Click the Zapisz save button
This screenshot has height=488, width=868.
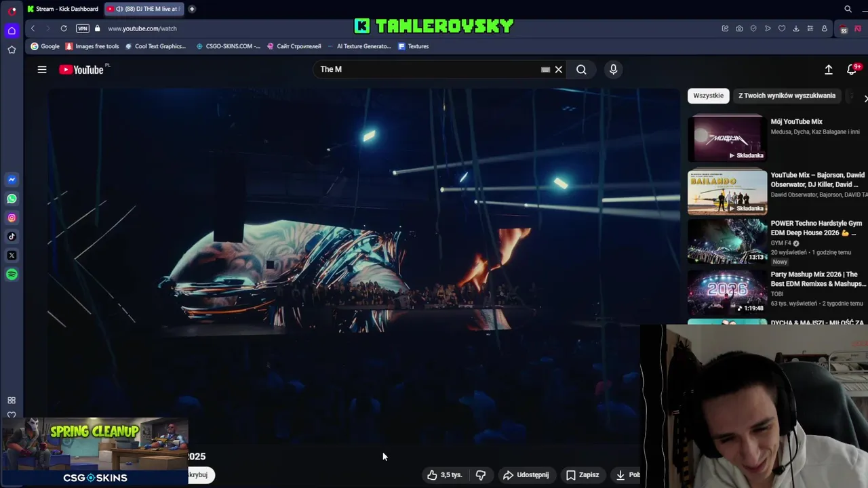coord(583,475)
